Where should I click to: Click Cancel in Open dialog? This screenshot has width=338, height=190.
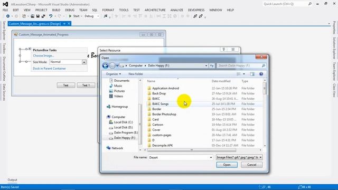pyautogui.click(x=251, y=165)
